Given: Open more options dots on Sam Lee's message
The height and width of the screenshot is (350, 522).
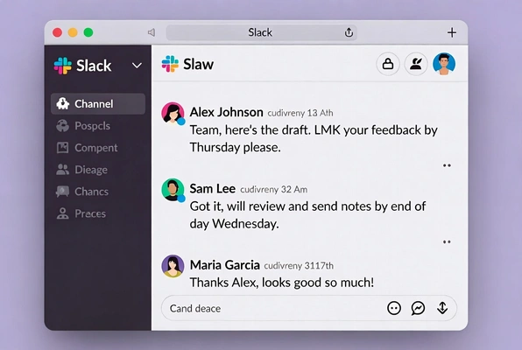Looking at the screenshot, I should coord(447,241).
